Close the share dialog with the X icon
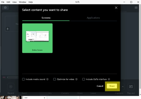The height and width of the screenshot is (99, 141). click(116, 8)
